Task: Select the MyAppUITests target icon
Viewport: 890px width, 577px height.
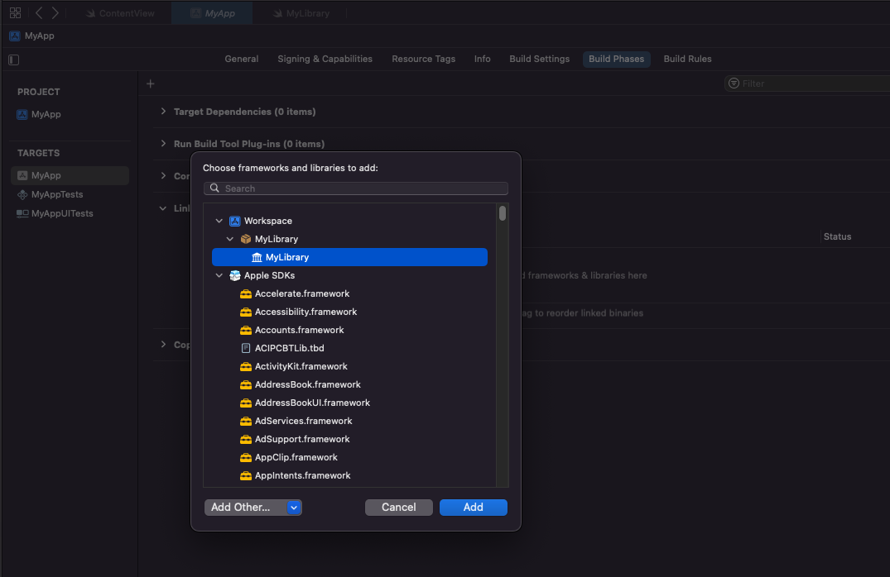Action: click(x=22, y=213)
